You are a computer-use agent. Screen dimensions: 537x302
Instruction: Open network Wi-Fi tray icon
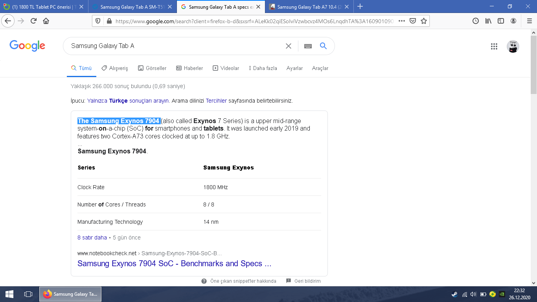(464, 294)
